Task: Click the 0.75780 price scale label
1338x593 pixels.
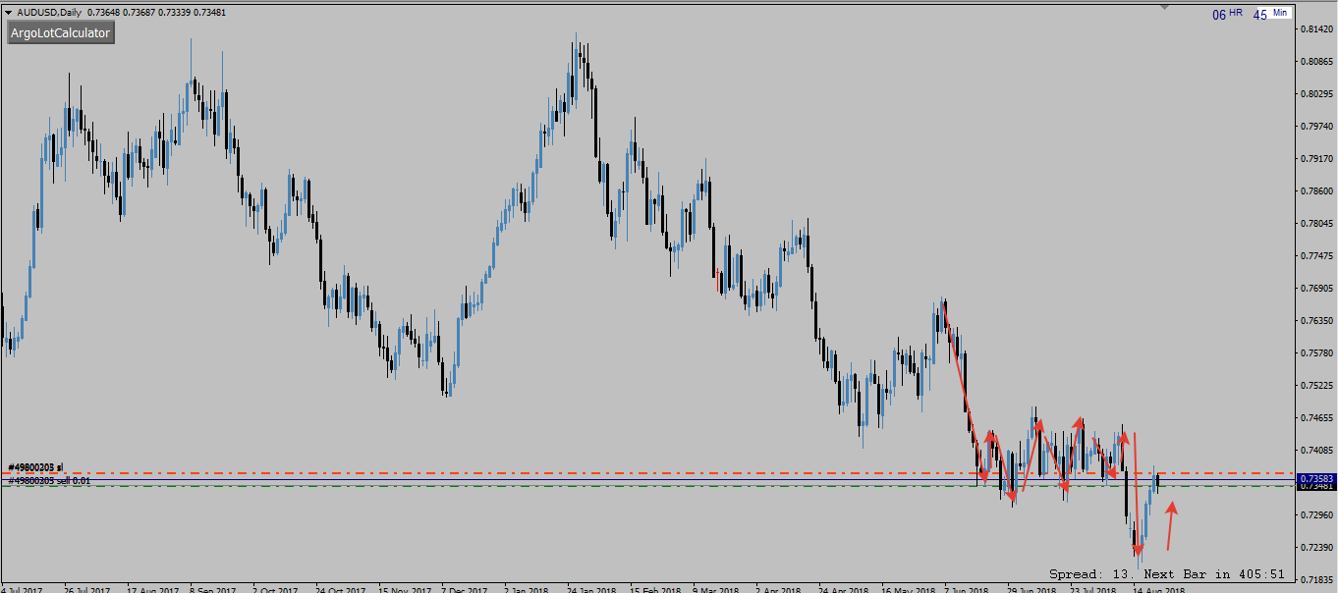Action: click(x=1316, y=353)
